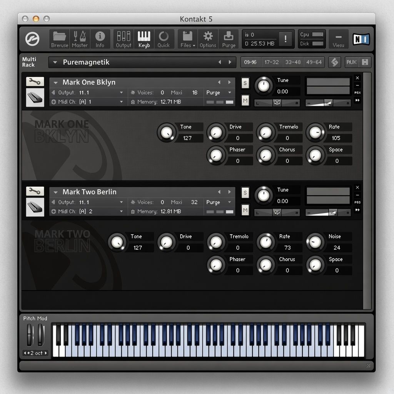The image size is (394, 394).
Task: Toggle the rack view diamond button
Action: pos(335,62)
